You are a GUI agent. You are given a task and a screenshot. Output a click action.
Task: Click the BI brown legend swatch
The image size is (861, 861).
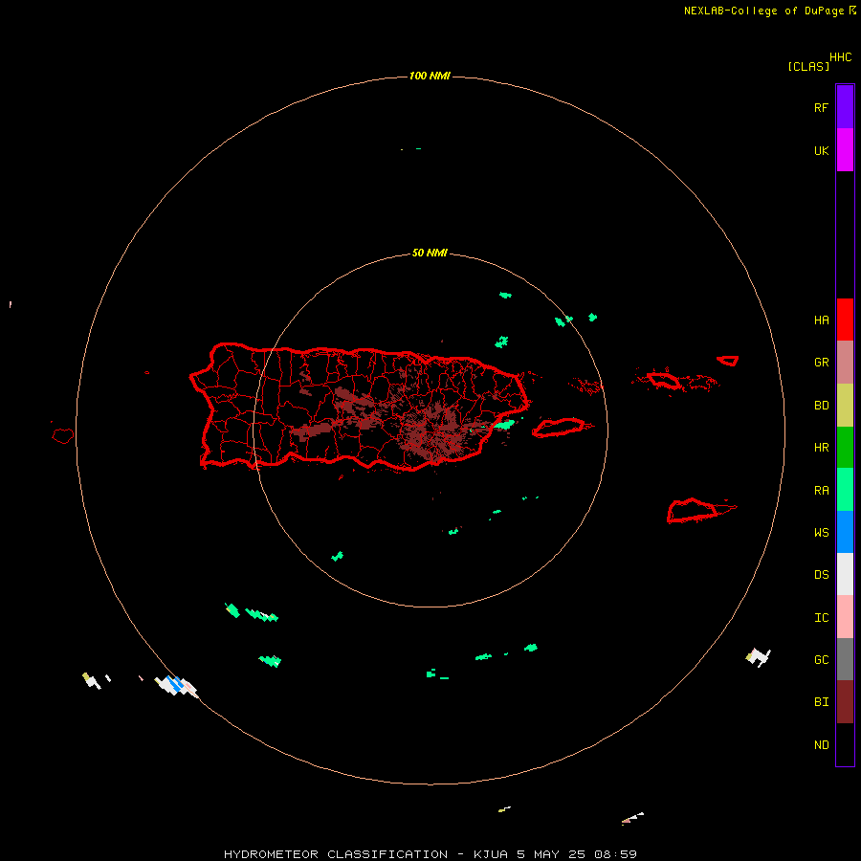pos(845,702)
